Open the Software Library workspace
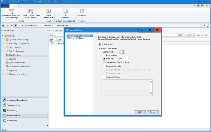The width and height of the screenshot is (211, 132). (14, 105)
